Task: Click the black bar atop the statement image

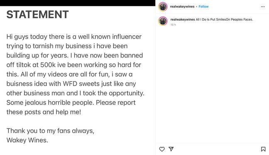Action: click(78, 3)
